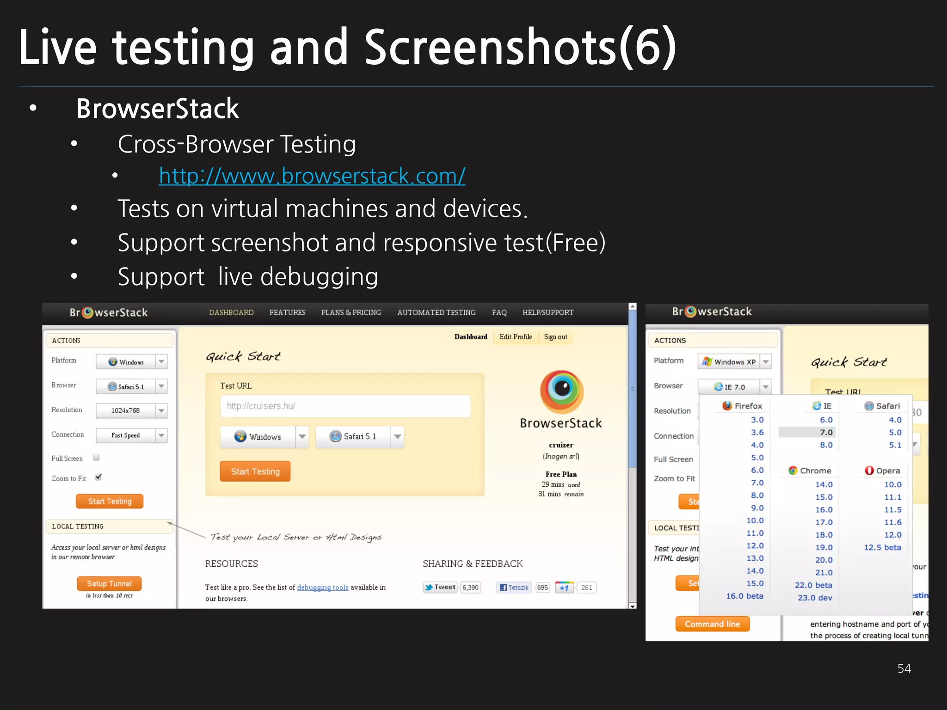Select Opera version 10.0
The width and height of the screenshot is (947, 710).
click(893, 485)
